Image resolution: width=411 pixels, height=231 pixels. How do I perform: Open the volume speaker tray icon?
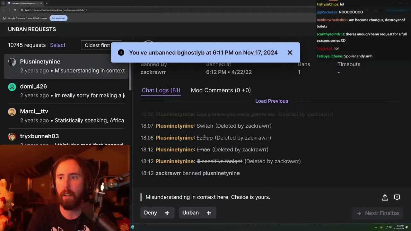point(390,227)
